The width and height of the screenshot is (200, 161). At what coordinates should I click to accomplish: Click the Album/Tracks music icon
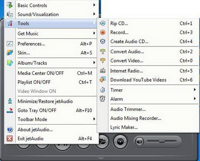[10, 63]
